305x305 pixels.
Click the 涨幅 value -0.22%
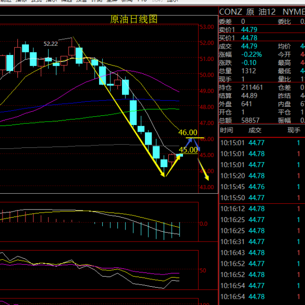pos(252,54)
